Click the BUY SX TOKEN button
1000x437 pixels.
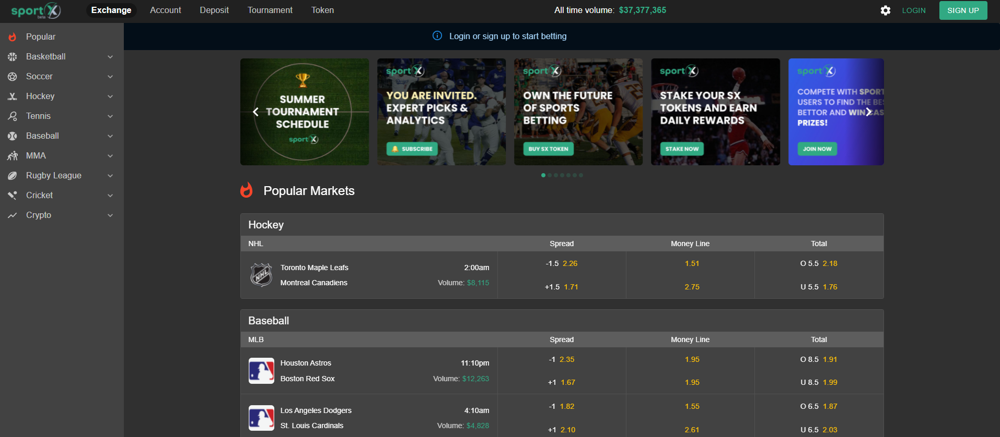pos(548,149)
